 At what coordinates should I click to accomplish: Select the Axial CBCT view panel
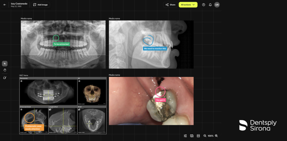point(92,121)
